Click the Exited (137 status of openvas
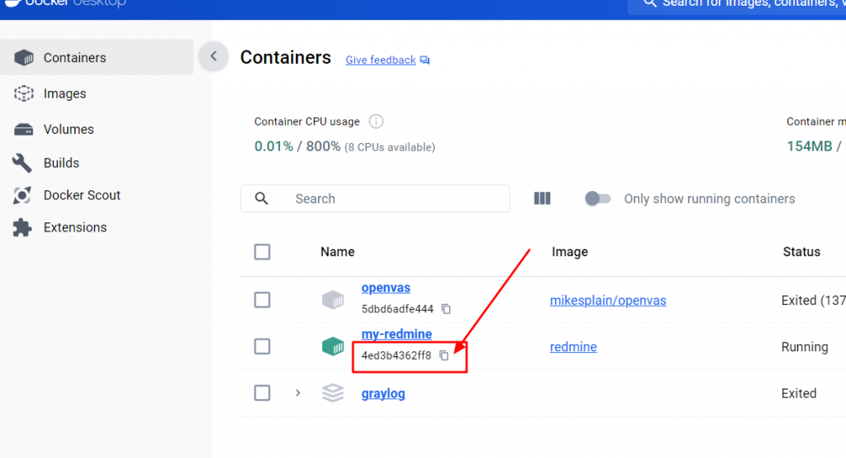Image resolution: width=846 pixels, height=458 pixels. coord(814,300)
